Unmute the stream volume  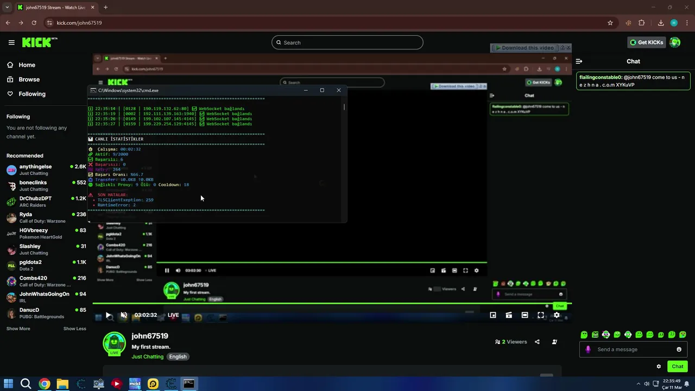pos(124,315)
